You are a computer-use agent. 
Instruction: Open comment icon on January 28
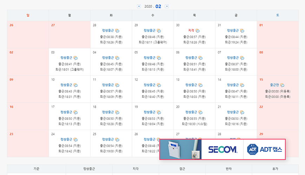[117, 31]
